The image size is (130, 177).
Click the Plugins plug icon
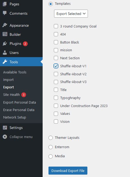[x=5, y=44]
